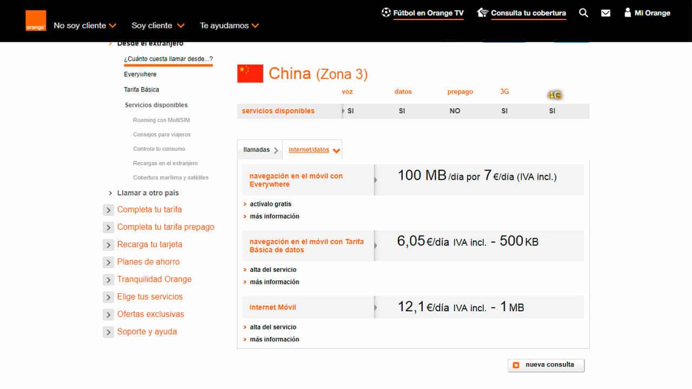Open Recarga tu tarjeta menu item
The width and height of the screenshot is (692, 389).
coord(150,244)
